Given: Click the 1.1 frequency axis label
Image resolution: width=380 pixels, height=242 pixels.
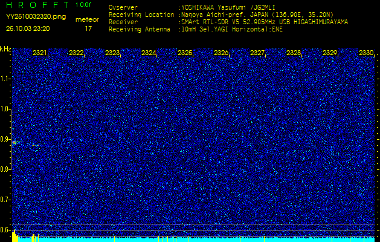Looking at the screenshot, I should tap(5, 78).
